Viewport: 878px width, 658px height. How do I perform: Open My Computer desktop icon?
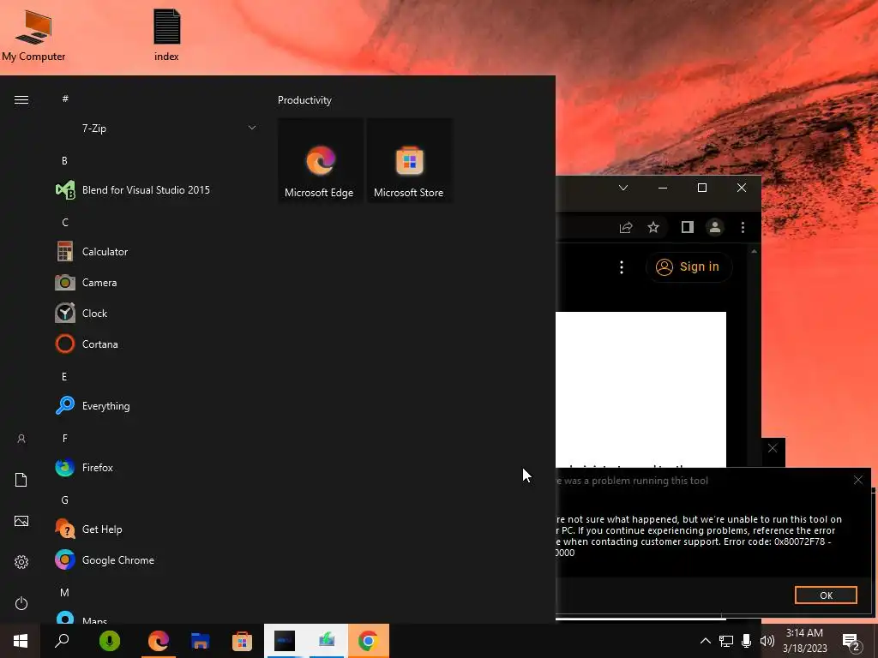tap(33, 34)
